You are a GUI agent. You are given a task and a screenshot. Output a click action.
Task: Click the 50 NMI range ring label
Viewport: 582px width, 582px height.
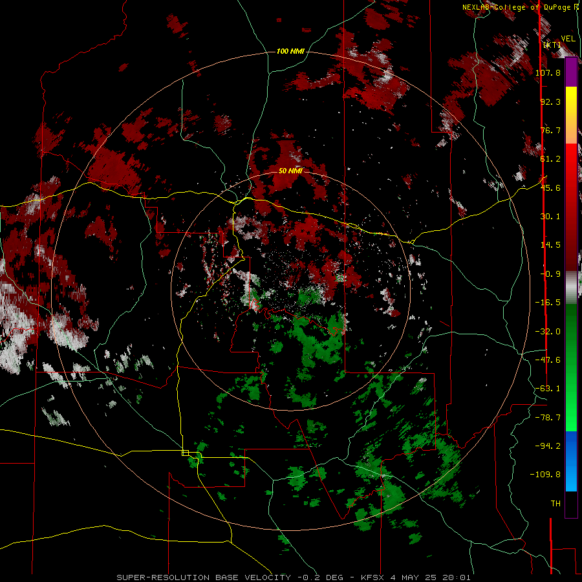pyautogui.click(x=290, y=171)
